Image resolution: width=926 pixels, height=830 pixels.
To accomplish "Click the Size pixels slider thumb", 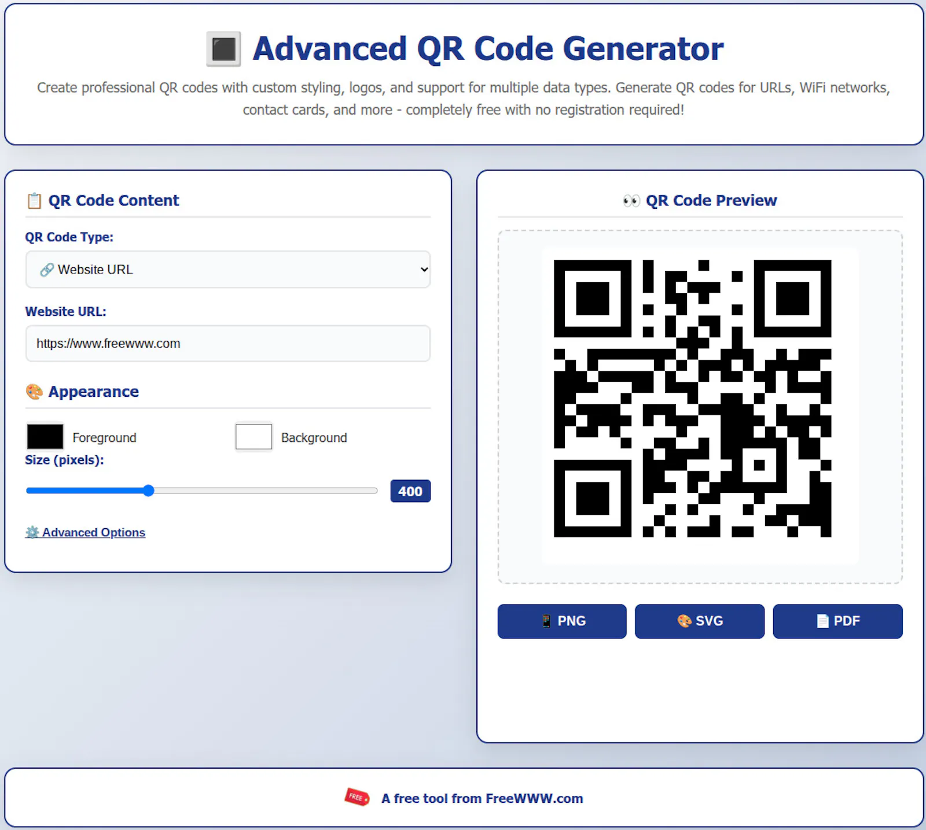I will pos(149,490).
